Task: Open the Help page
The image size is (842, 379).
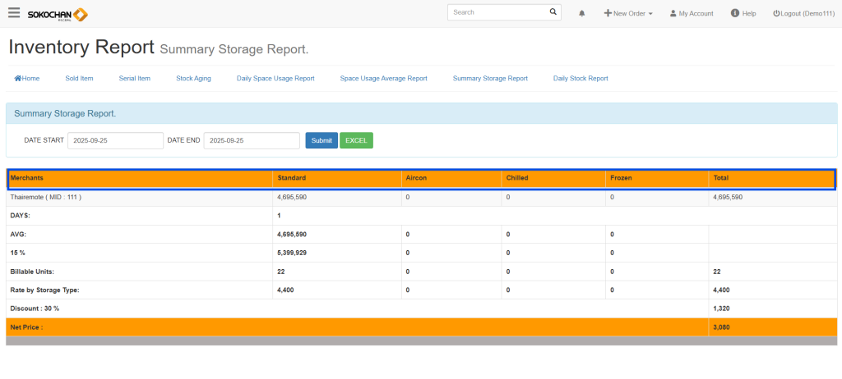Action: point(743,14)
